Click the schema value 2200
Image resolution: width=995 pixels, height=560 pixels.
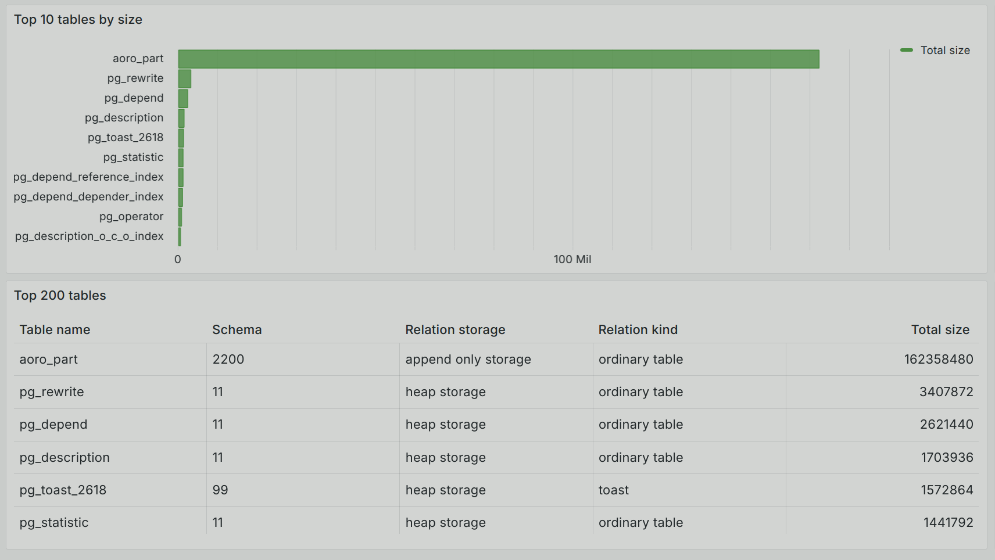(x=228, y=359)
